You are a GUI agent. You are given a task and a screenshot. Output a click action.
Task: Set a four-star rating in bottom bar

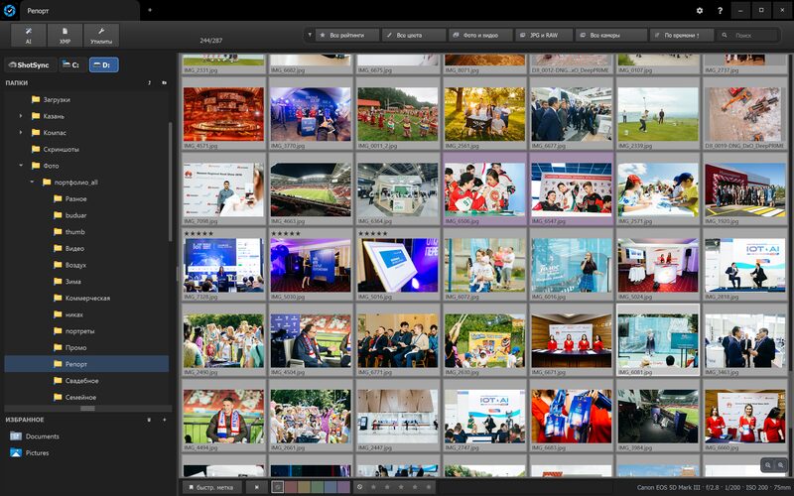click(415, 487)
